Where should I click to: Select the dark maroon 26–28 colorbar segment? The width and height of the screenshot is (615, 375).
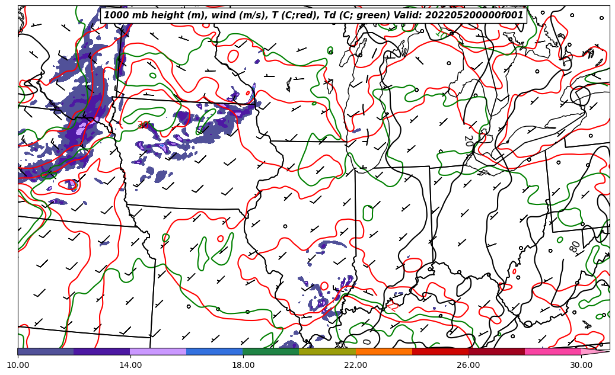coord(496,351)
